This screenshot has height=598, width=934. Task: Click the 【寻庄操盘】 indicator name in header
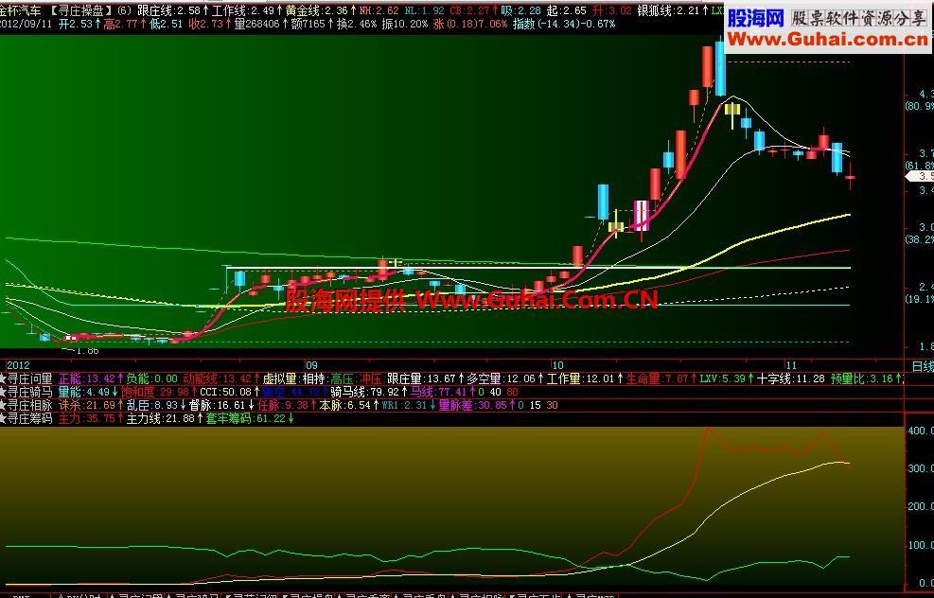point(80,10)
